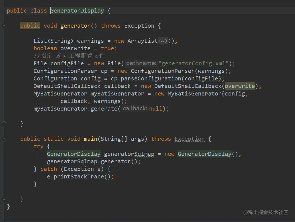Click the fold end marker of generator() method
This screenshot has width=295, height=222.
coord(4,124)
